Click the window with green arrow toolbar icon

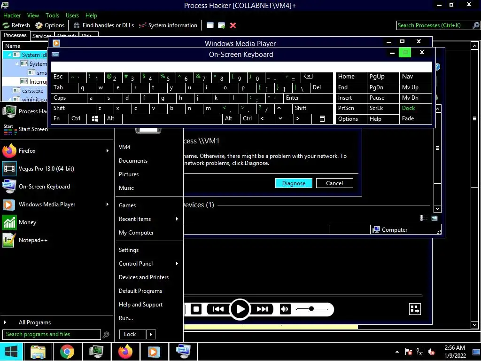point(222,25)
